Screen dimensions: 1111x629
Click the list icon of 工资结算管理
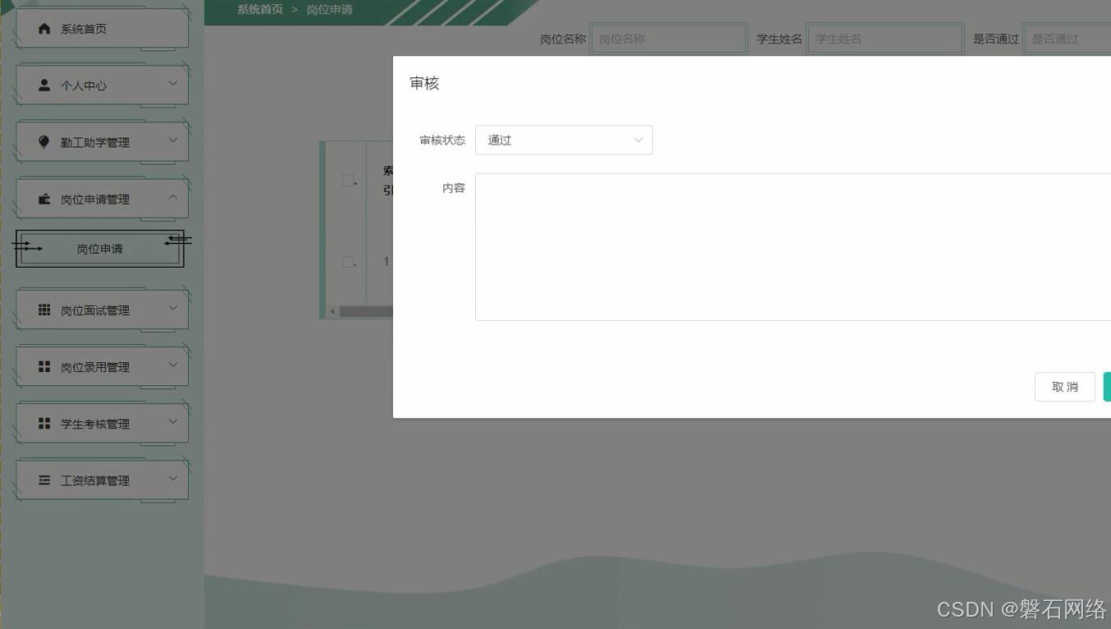click(43, 480)
